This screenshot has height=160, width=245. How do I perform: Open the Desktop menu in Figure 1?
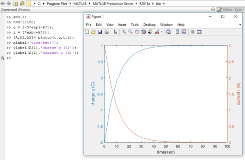150,24
